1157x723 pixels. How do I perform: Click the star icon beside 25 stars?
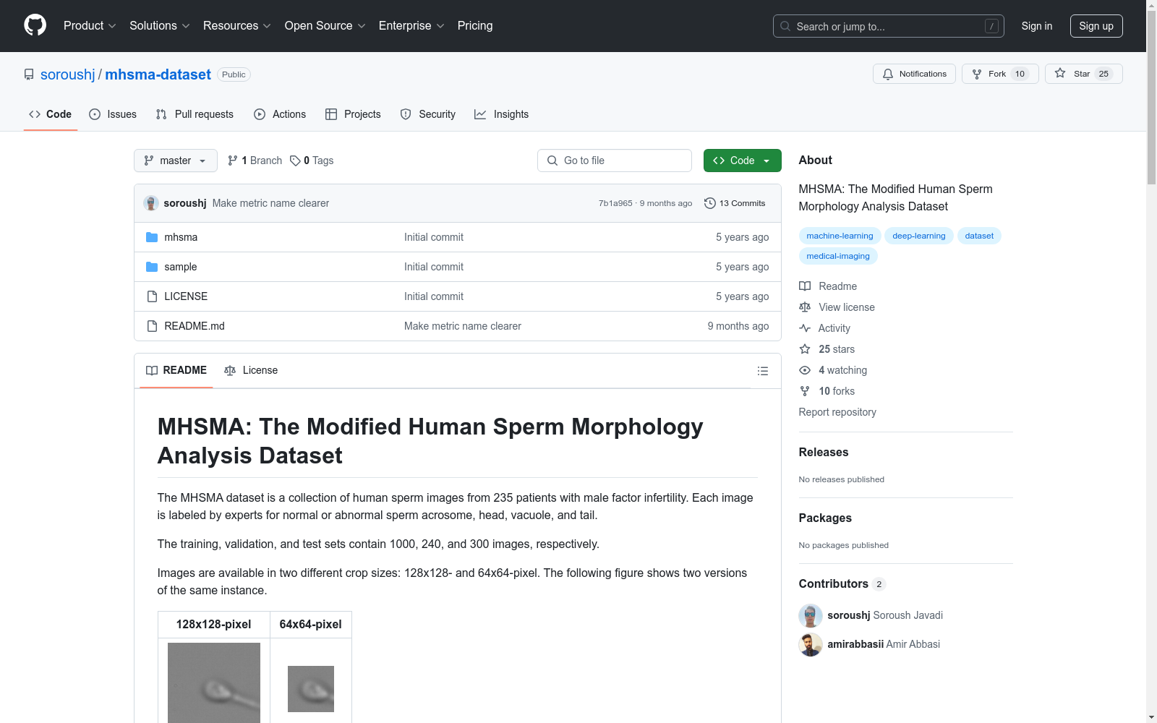point(805,349)
